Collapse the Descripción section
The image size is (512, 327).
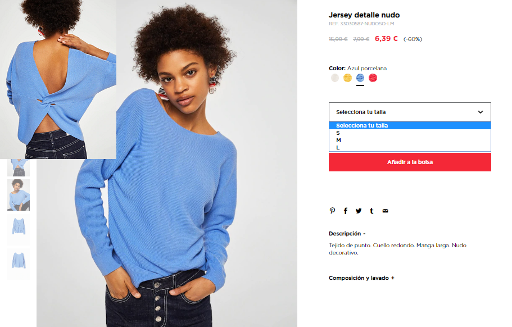click(x=347, y=234)
